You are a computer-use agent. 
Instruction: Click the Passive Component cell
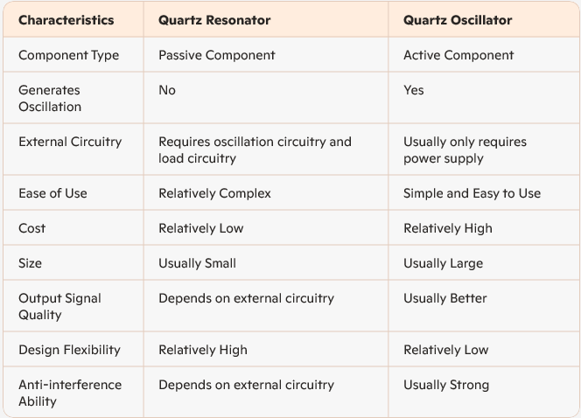[x=216, y=55]
